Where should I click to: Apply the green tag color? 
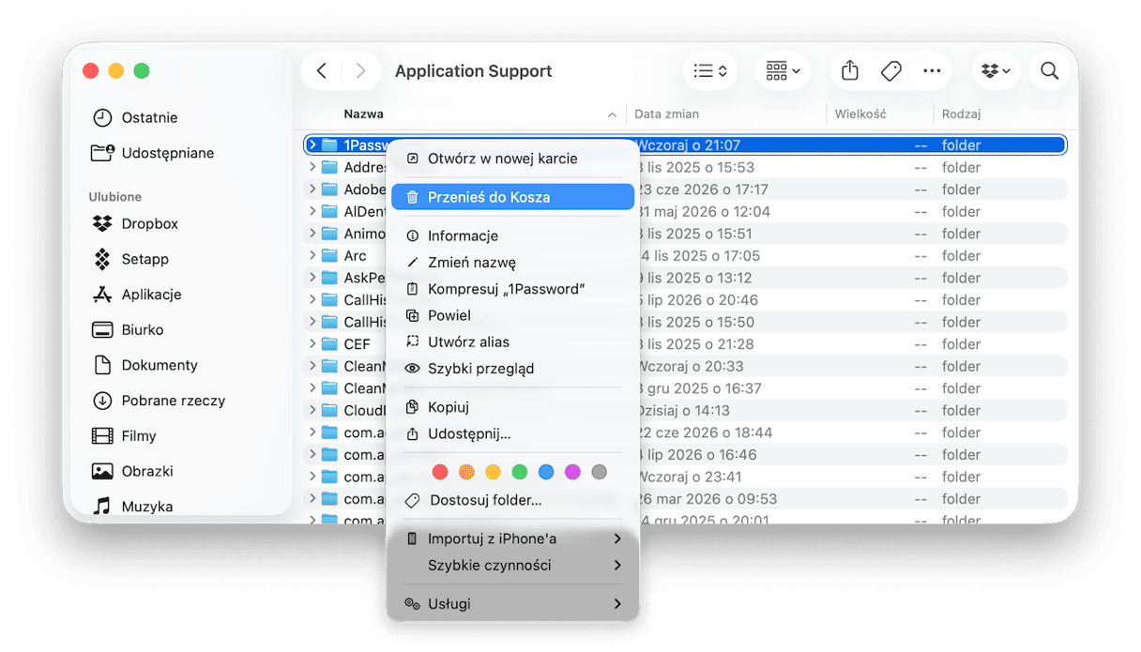point(520,472)
